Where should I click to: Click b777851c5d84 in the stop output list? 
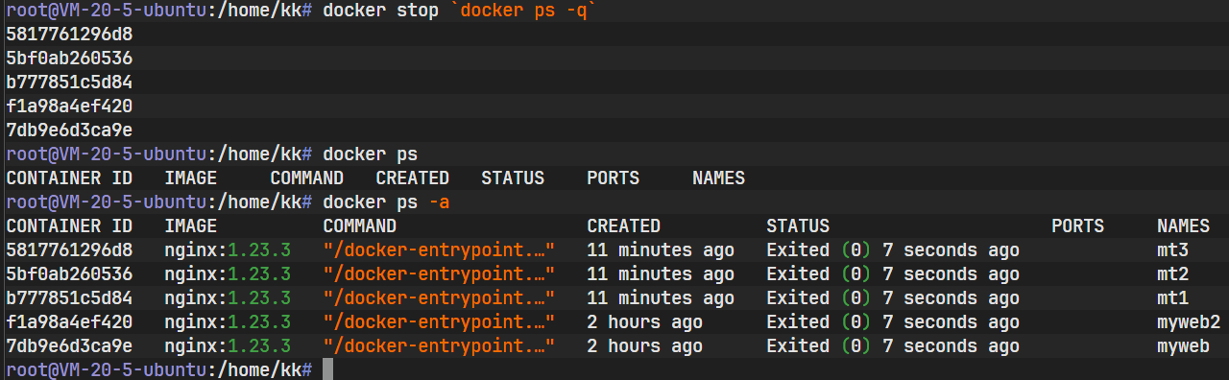(x=69, y=82)
